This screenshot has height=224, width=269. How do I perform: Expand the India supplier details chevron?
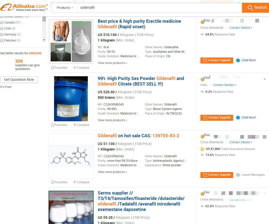(265, 79)
